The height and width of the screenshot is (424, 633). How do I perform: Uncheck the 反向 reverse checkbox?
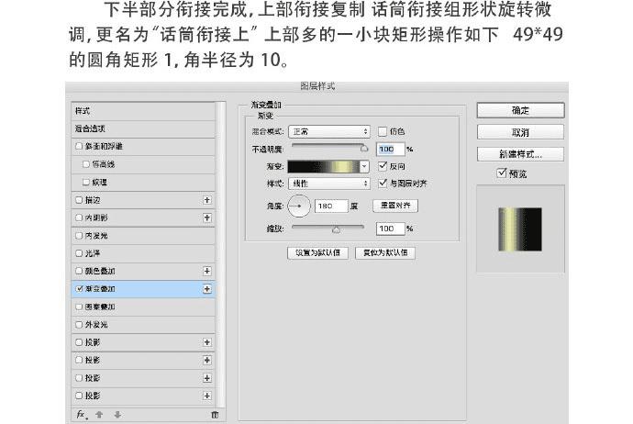tap(382, 166)
